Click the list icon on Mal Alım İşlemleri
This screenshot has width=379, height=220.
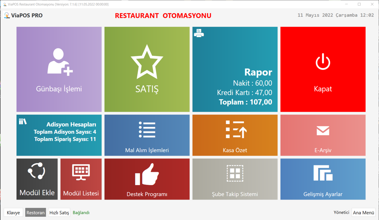pos(147,130)
